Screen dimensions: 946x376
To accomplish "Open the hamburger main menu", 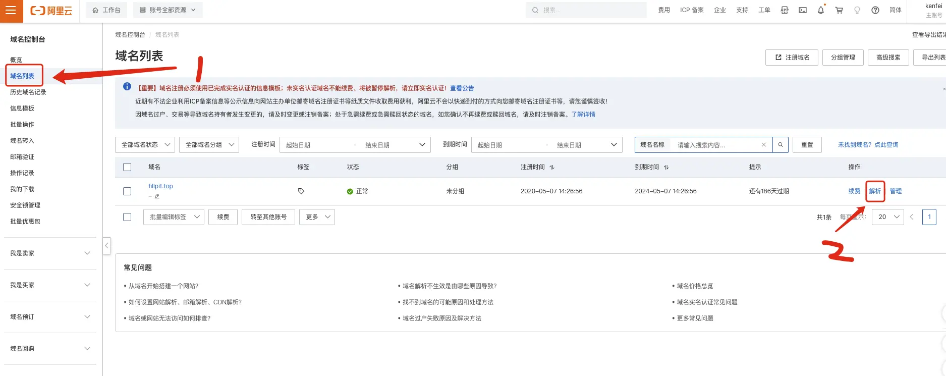I will 11,11.
